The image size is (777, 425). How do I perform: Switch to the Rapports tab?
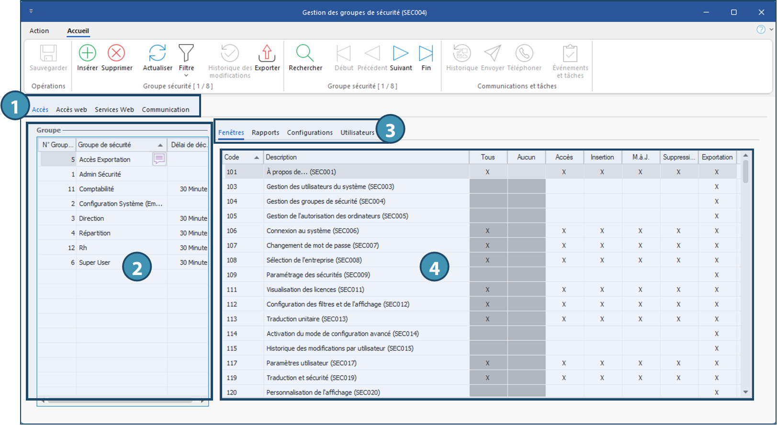click(x=265, y=133)
